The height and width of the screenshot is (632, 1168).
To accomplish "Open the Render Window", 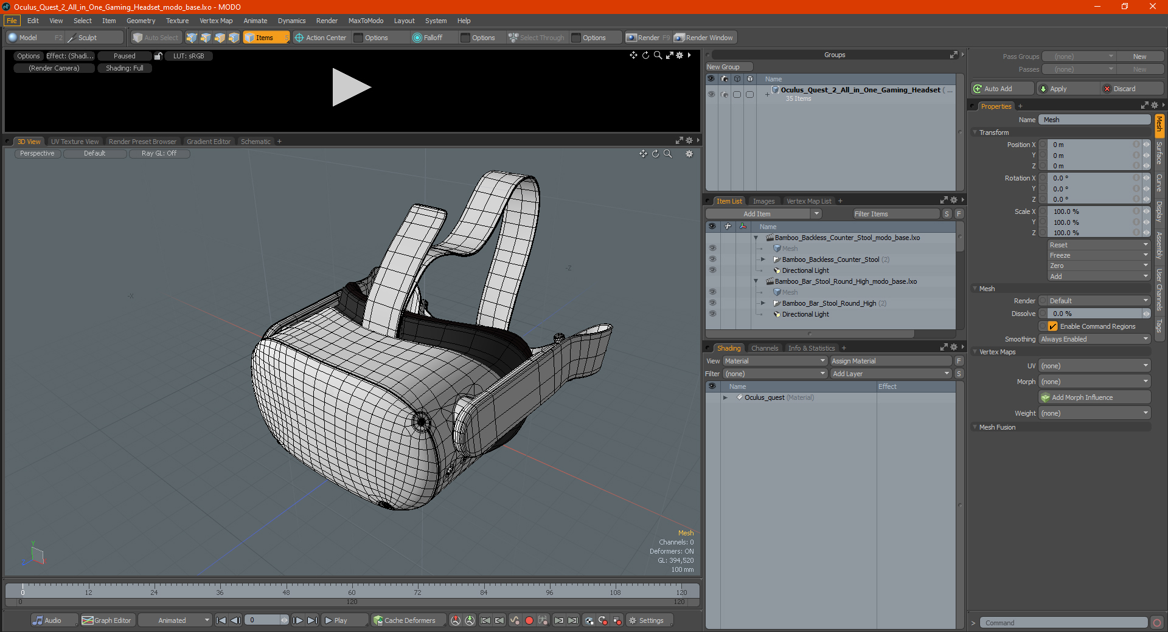I will pos(704,38).
